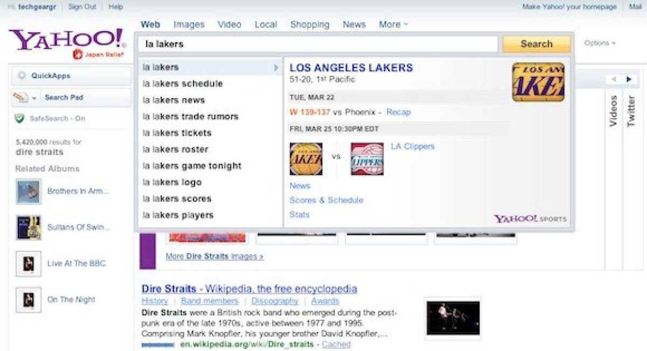Click the LA Clippers link

[x=412, y=146]
